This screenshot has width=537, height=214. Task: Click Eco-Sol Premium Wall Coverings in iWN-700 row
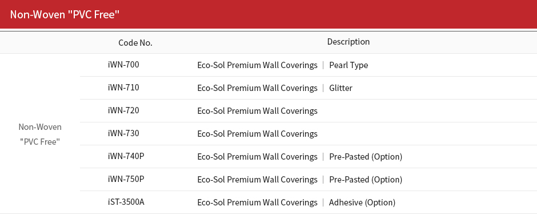[258, 65]
